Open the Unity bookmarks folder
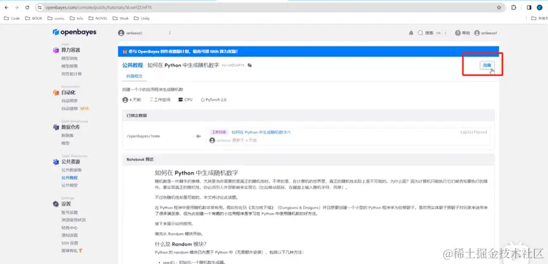Image resolution: width=548 pixels, height=264 pixels. 142,18
